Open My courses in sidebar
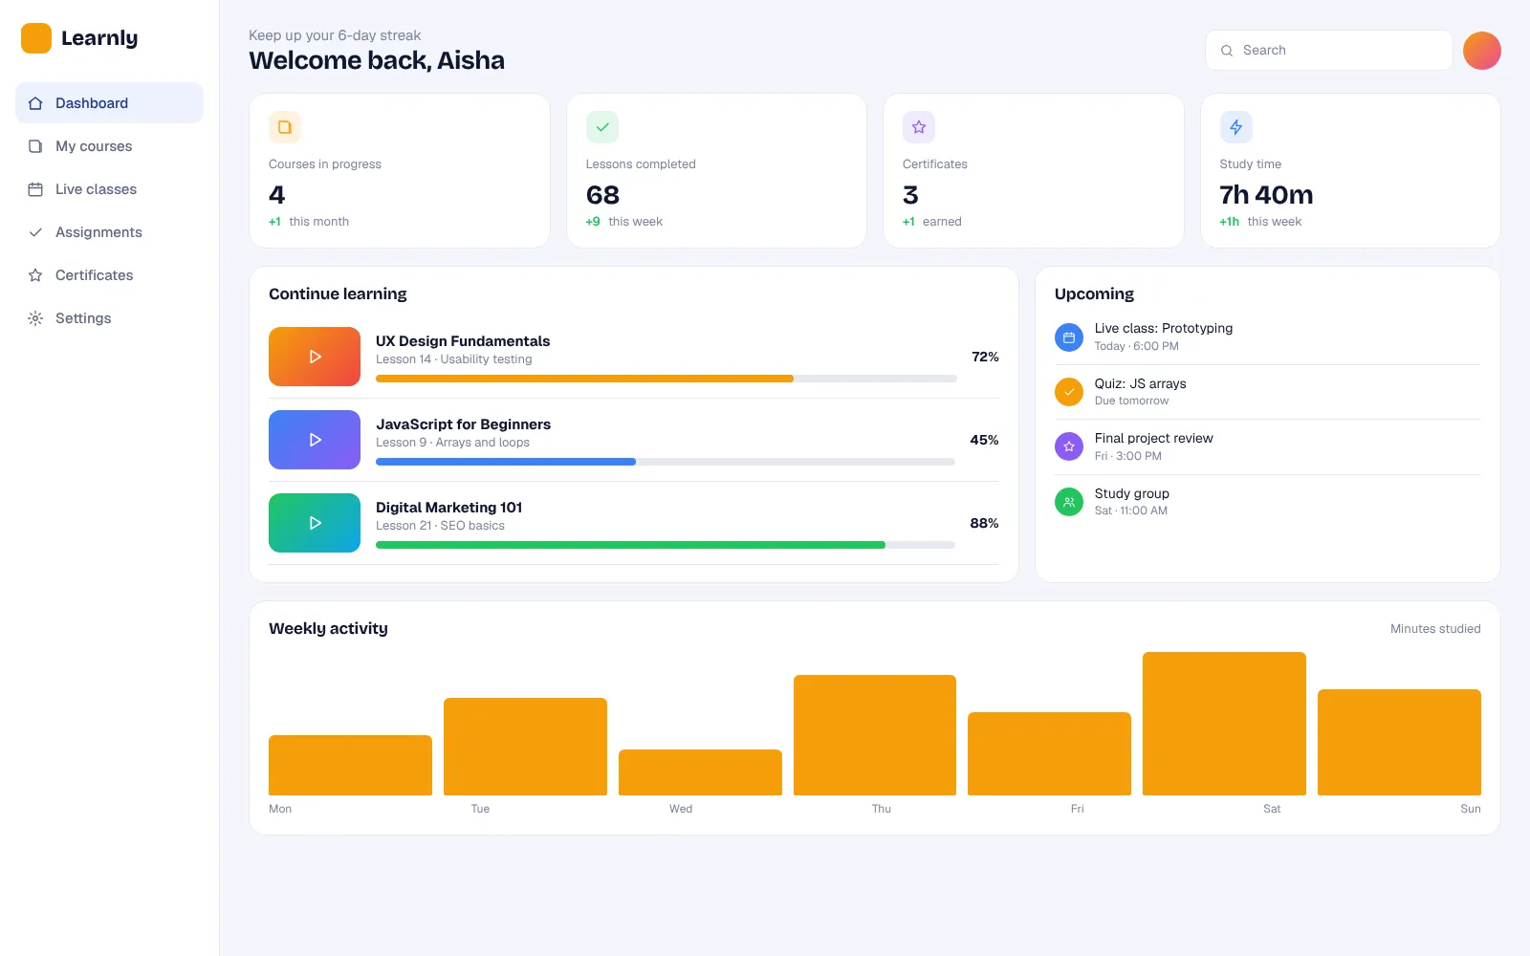Screen dimensions: 1530x956 (x=109, y=146)
